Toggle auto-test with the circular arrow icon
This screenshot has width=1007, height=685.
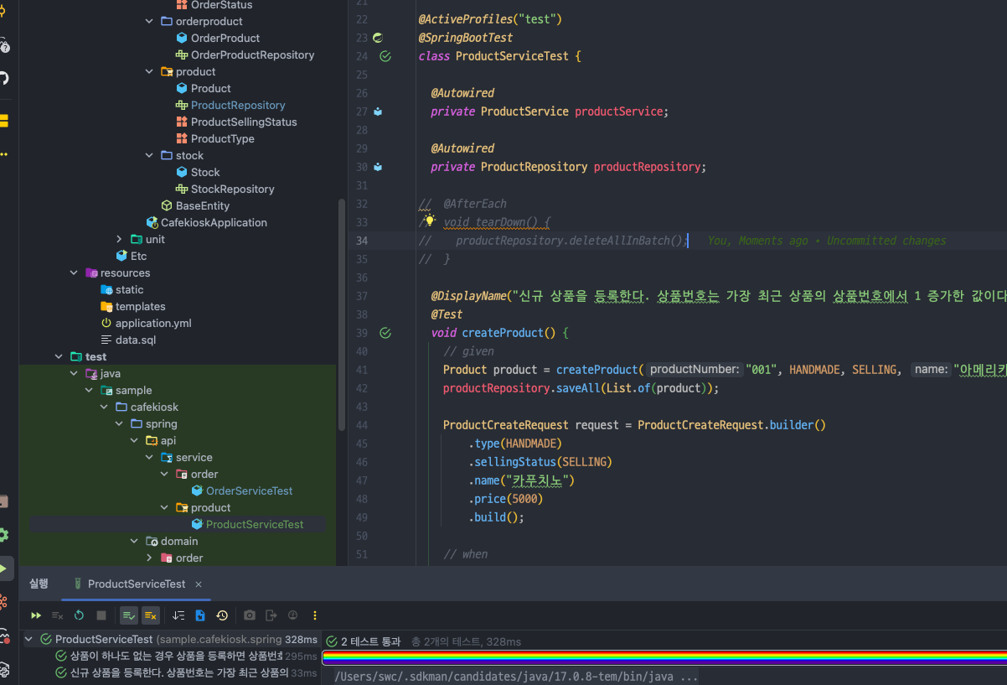(80, 615)
